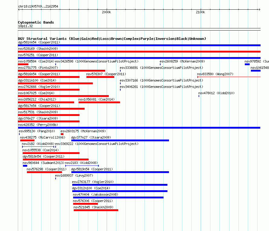Image resolution: width=269 pixels, height=231 pixels.
Task: Click the nsv1058584 (Coe2014) label
Action: [x=36, y=61]
